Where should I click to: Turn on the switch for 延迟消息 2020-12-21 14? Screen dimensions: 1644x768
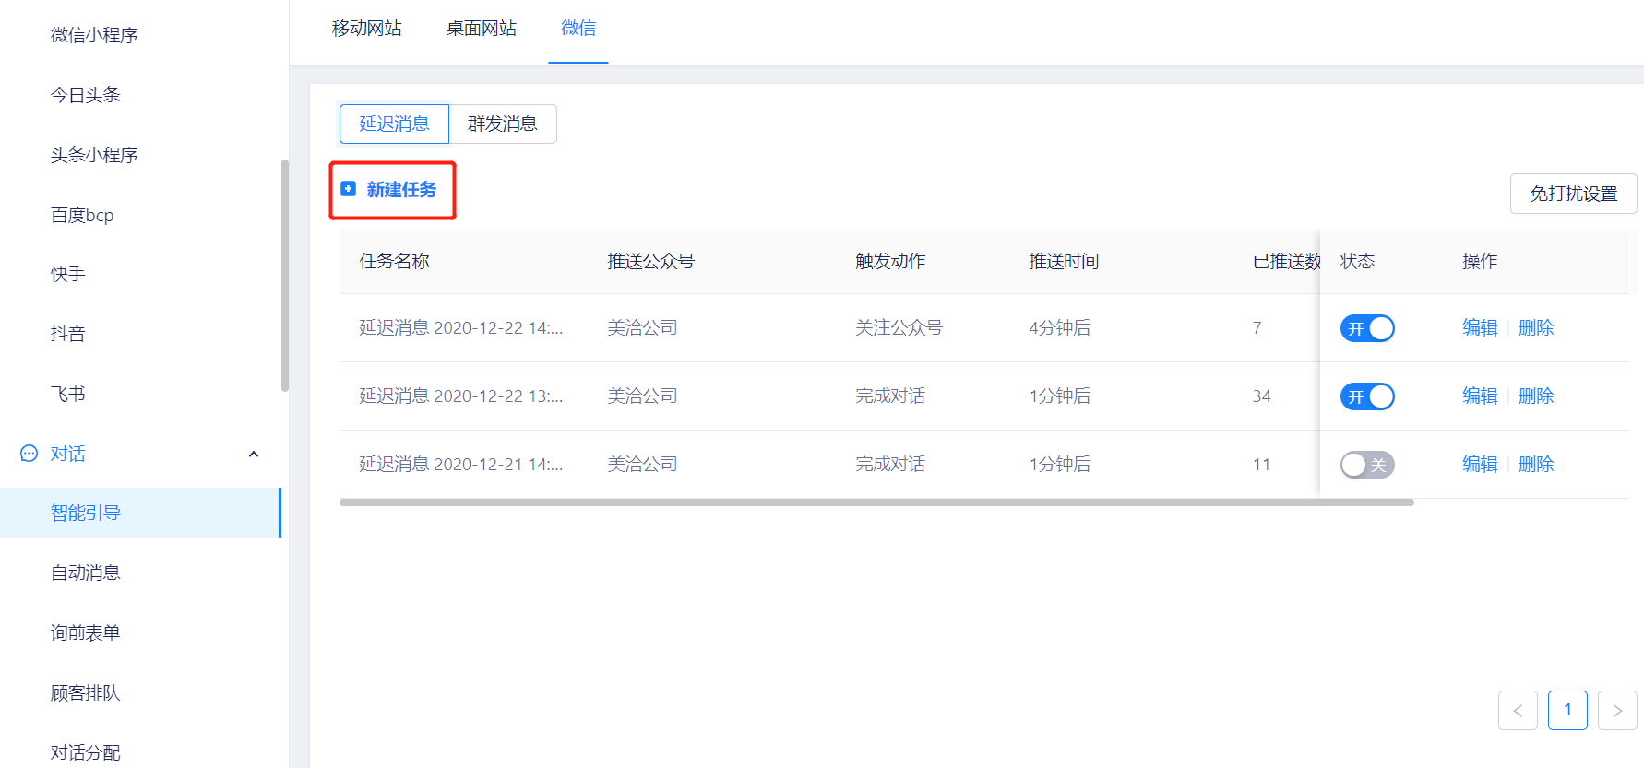[x=1366, y=465]
